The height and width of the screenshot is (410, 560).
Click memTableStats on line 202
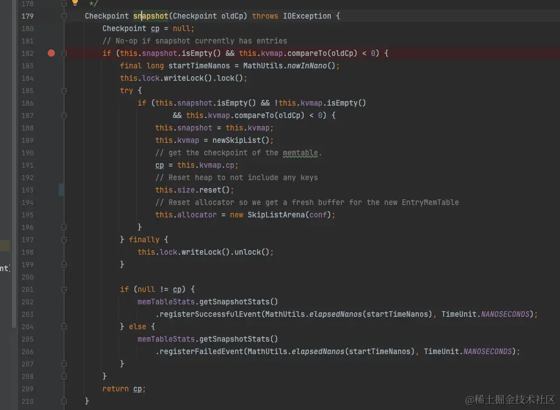pyautogui.click(x=166, y=302)
